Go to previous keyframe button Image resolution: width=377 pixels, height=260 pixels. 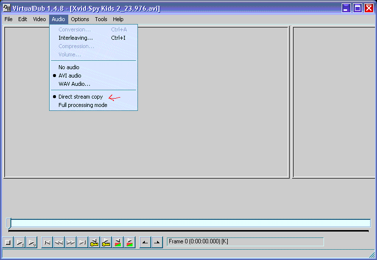coord(94,242)
